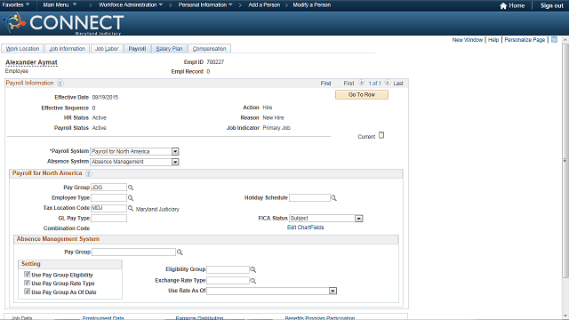Image resolution: width=569 pixels, height=320 pixels.
Task: Expand the Payroll System dropdown
Action: [175, 151]
